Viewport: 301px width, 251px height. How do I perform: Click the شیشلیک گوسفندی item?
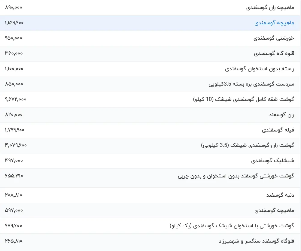tap(272, 161)
